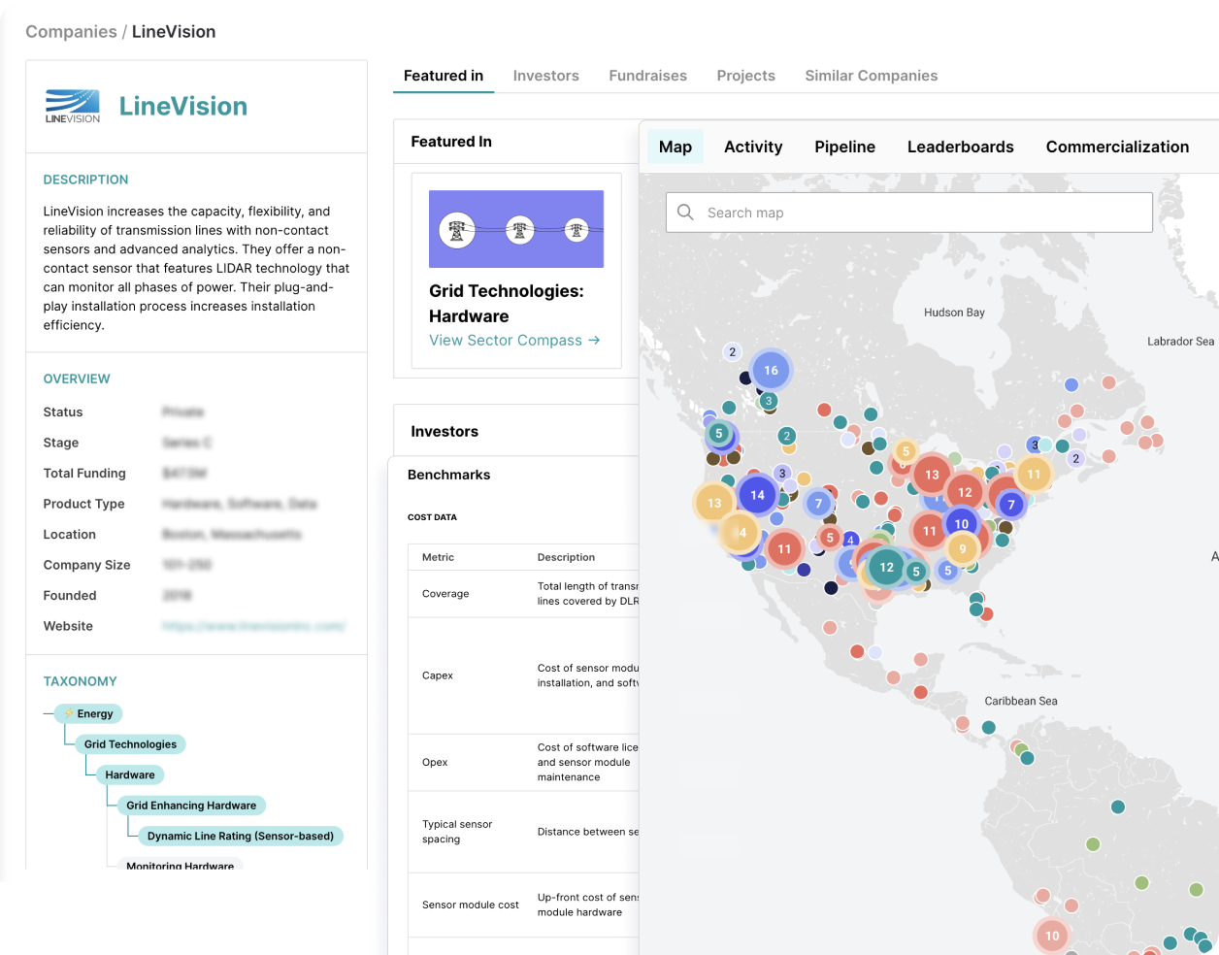This screenshot has height=955, width=1219.
Task: Open the blurred Website link
Action: click(253, 626)
